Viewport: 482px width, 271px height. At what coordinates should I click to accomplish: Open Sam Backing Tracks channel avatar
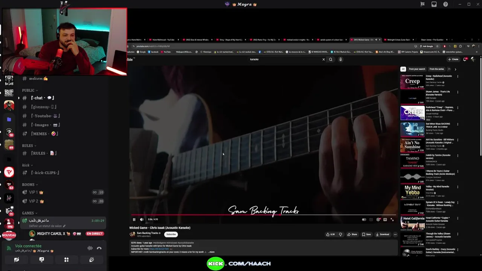click(133, 234)
